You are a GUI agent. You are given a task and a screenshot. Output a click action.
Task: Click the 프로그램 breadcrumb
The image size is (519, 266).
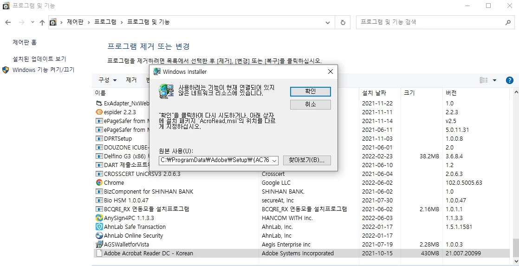click(x=105, y=22)
